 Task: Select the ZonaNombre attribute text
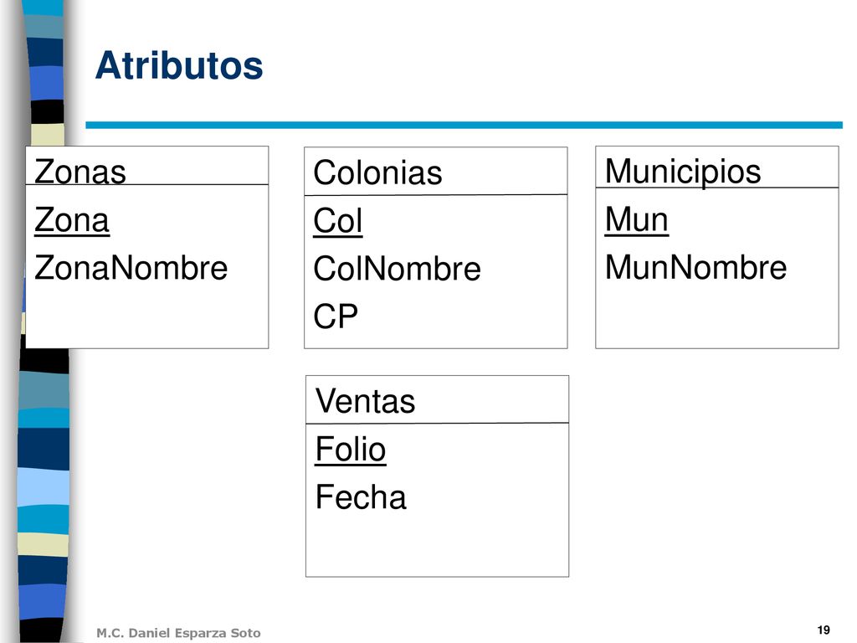point(131,267)
